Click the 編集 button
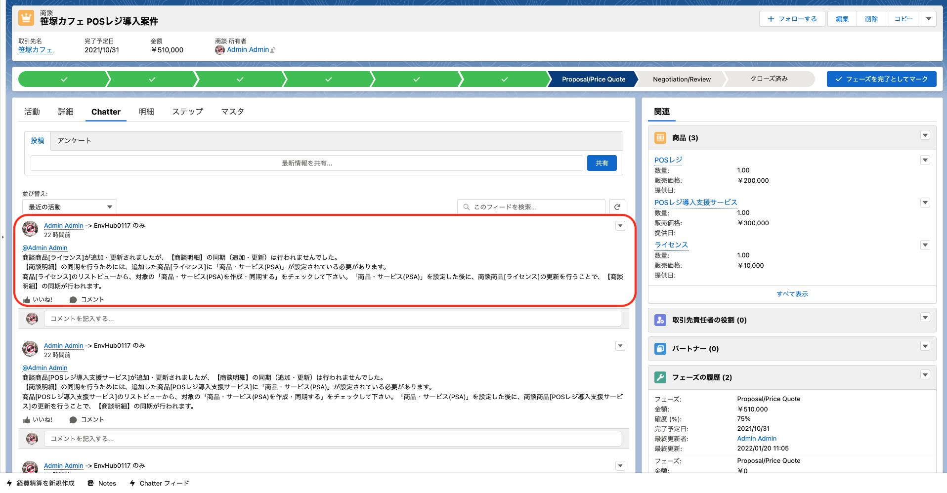Image resolution: width=947 pixels, height=493 pixels. click(x=842, y=19)
